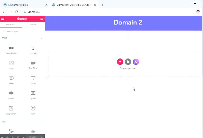This screenshot has width=203, height=138.
Task: Open the browser profile avatar
Action: coord(198,12)
